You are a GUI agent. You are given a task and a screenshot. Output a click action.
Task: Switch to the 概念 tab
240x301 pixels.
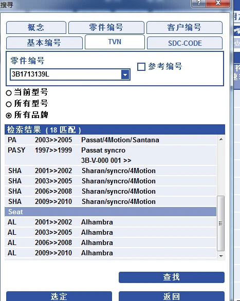click(x=36, y=27)
